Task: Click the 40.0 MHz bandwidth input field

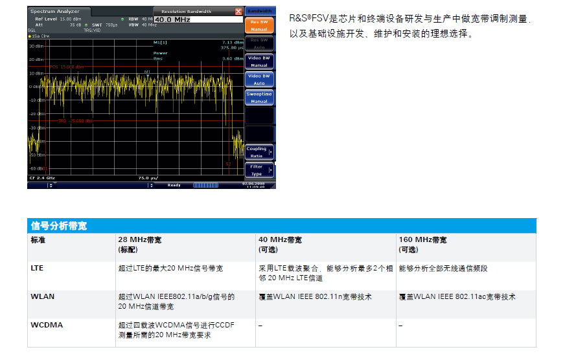Action: (x=198, y=19)
